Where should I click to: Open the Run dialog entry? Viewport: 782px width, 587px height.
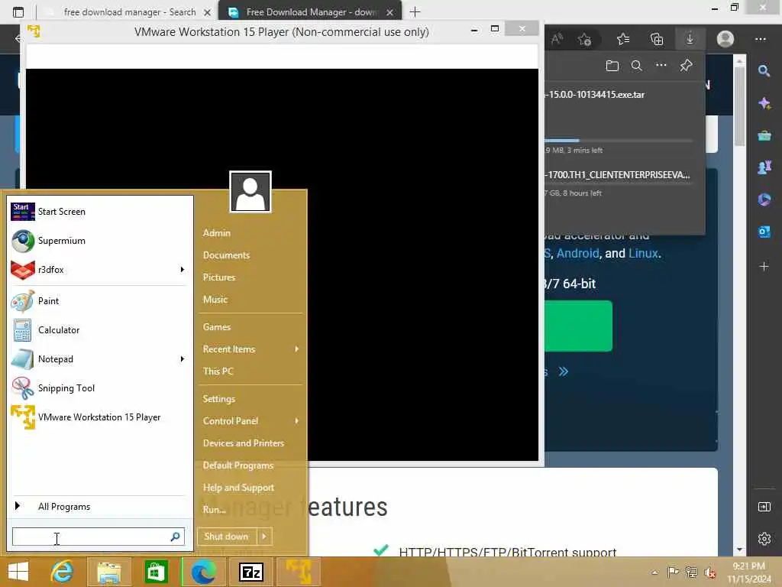coord(215,510)
